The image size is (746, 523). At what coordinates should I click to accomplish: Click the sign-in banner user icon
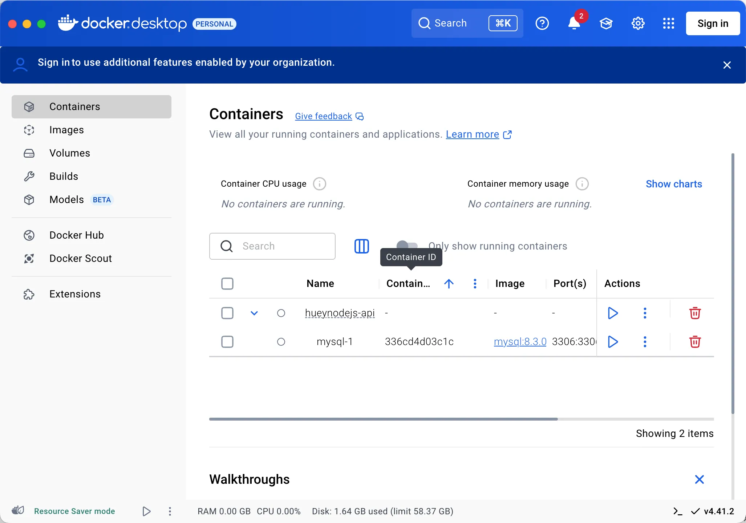click(x=20, y=65)
